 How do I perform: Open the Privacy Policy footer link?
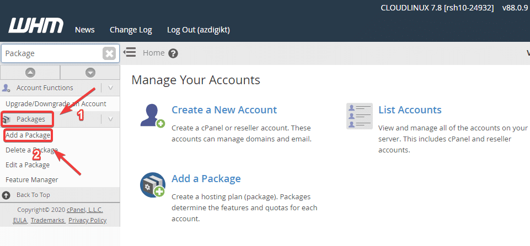coord(88,220)
